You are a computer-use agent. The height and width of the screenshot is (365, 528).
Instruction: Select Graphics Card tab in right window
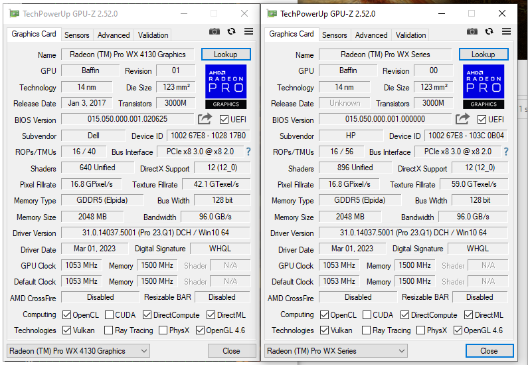click(292, 34)
